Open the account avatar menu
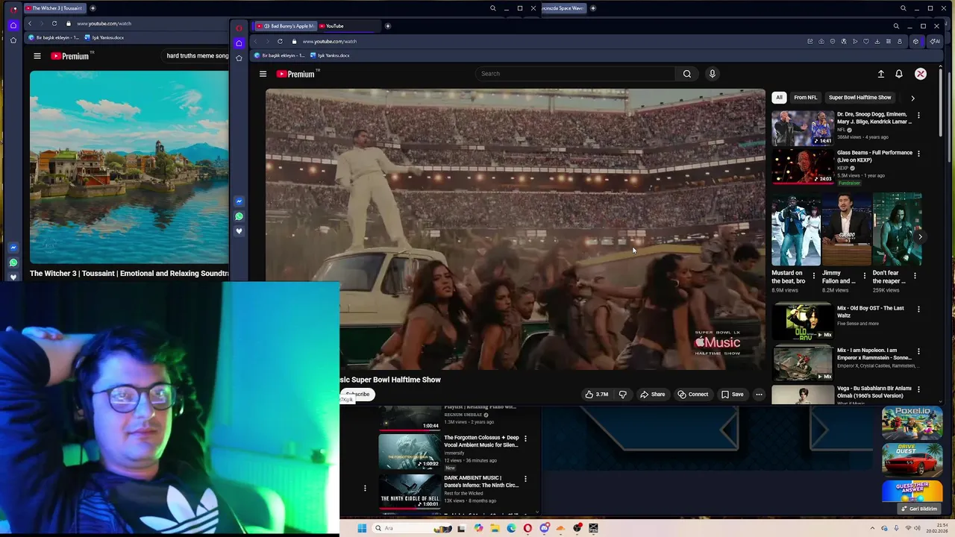Image resolution: width=955 pixels, height=537 pixels. coord(921,74)
